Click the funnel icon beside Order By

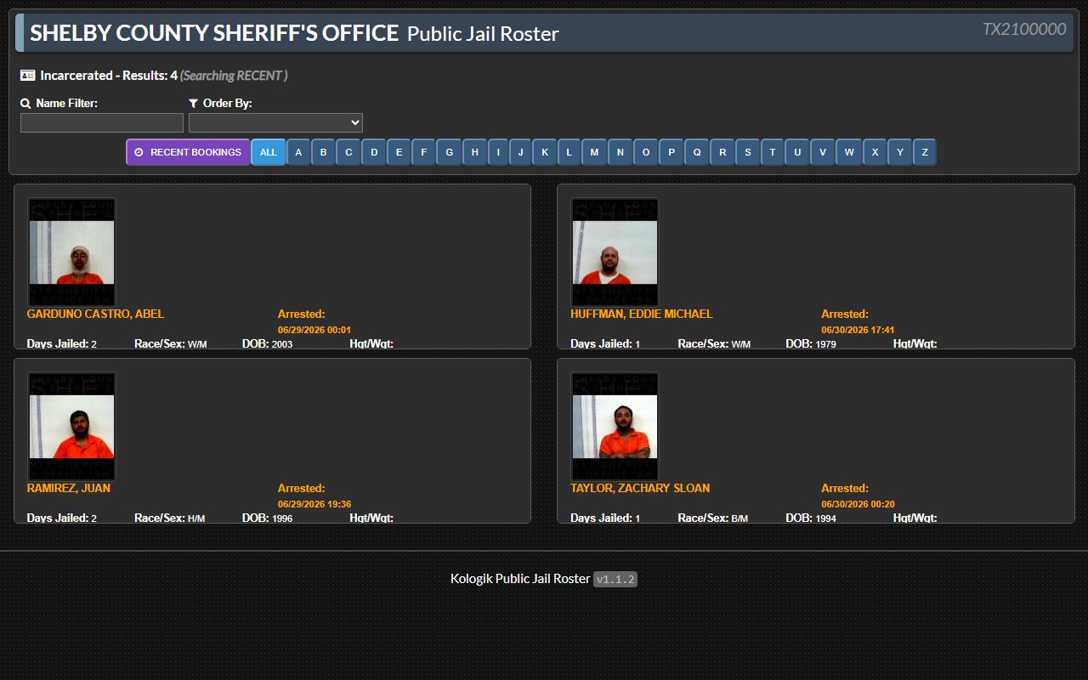194,104
